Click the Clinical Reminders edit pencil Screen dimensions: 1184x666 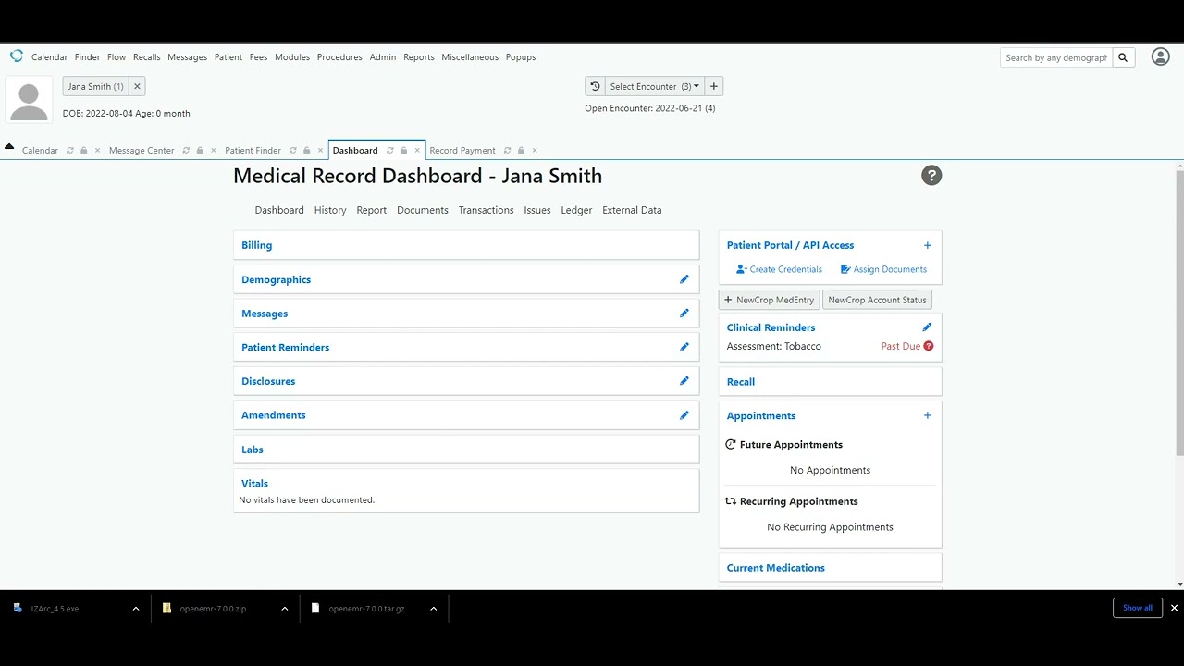pos(927,327)
